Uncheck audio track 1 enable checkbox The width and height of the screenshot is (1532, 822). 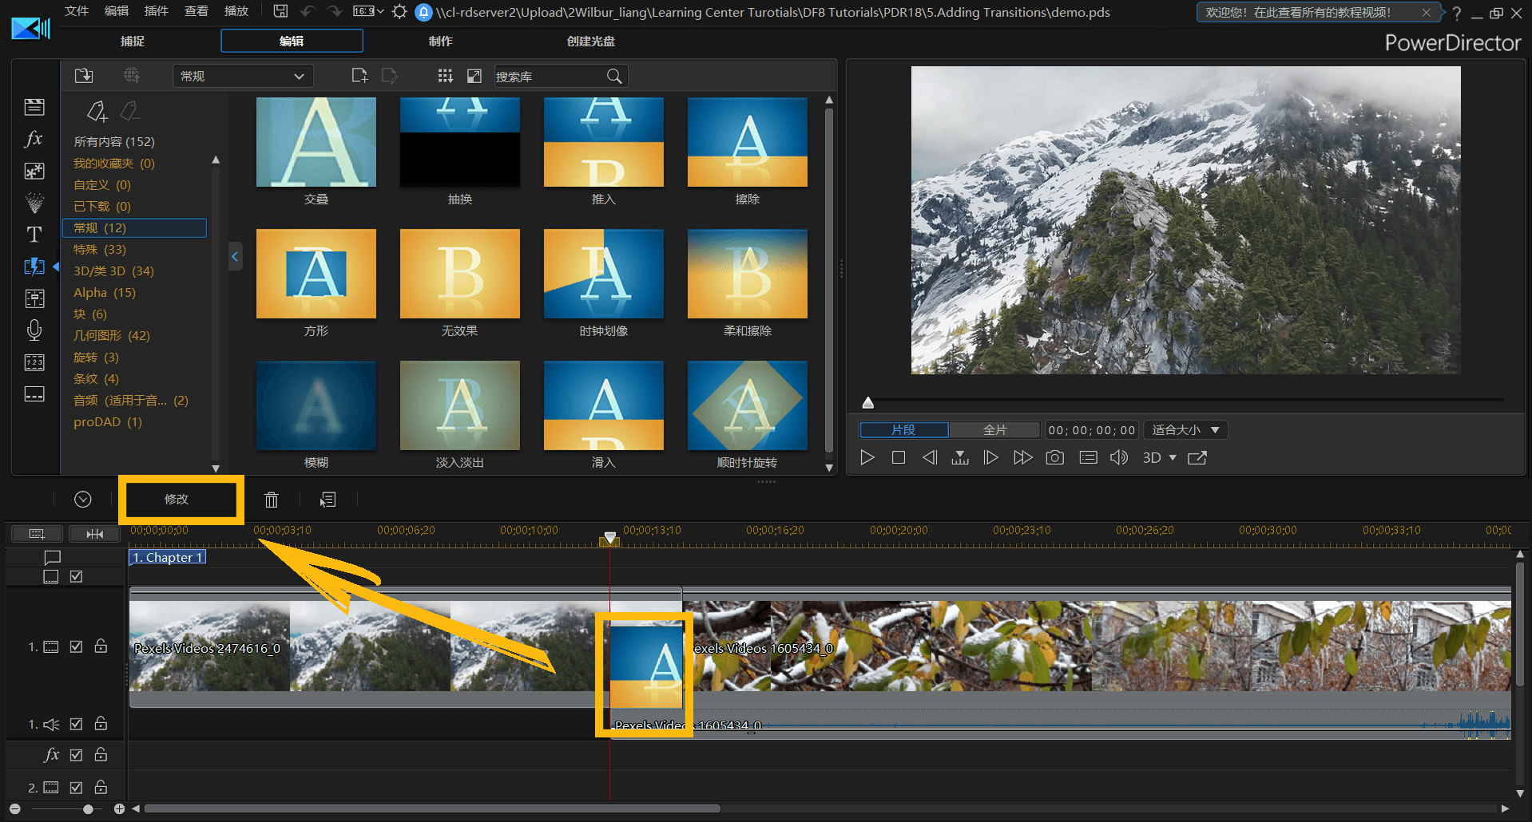pos(76,724)
